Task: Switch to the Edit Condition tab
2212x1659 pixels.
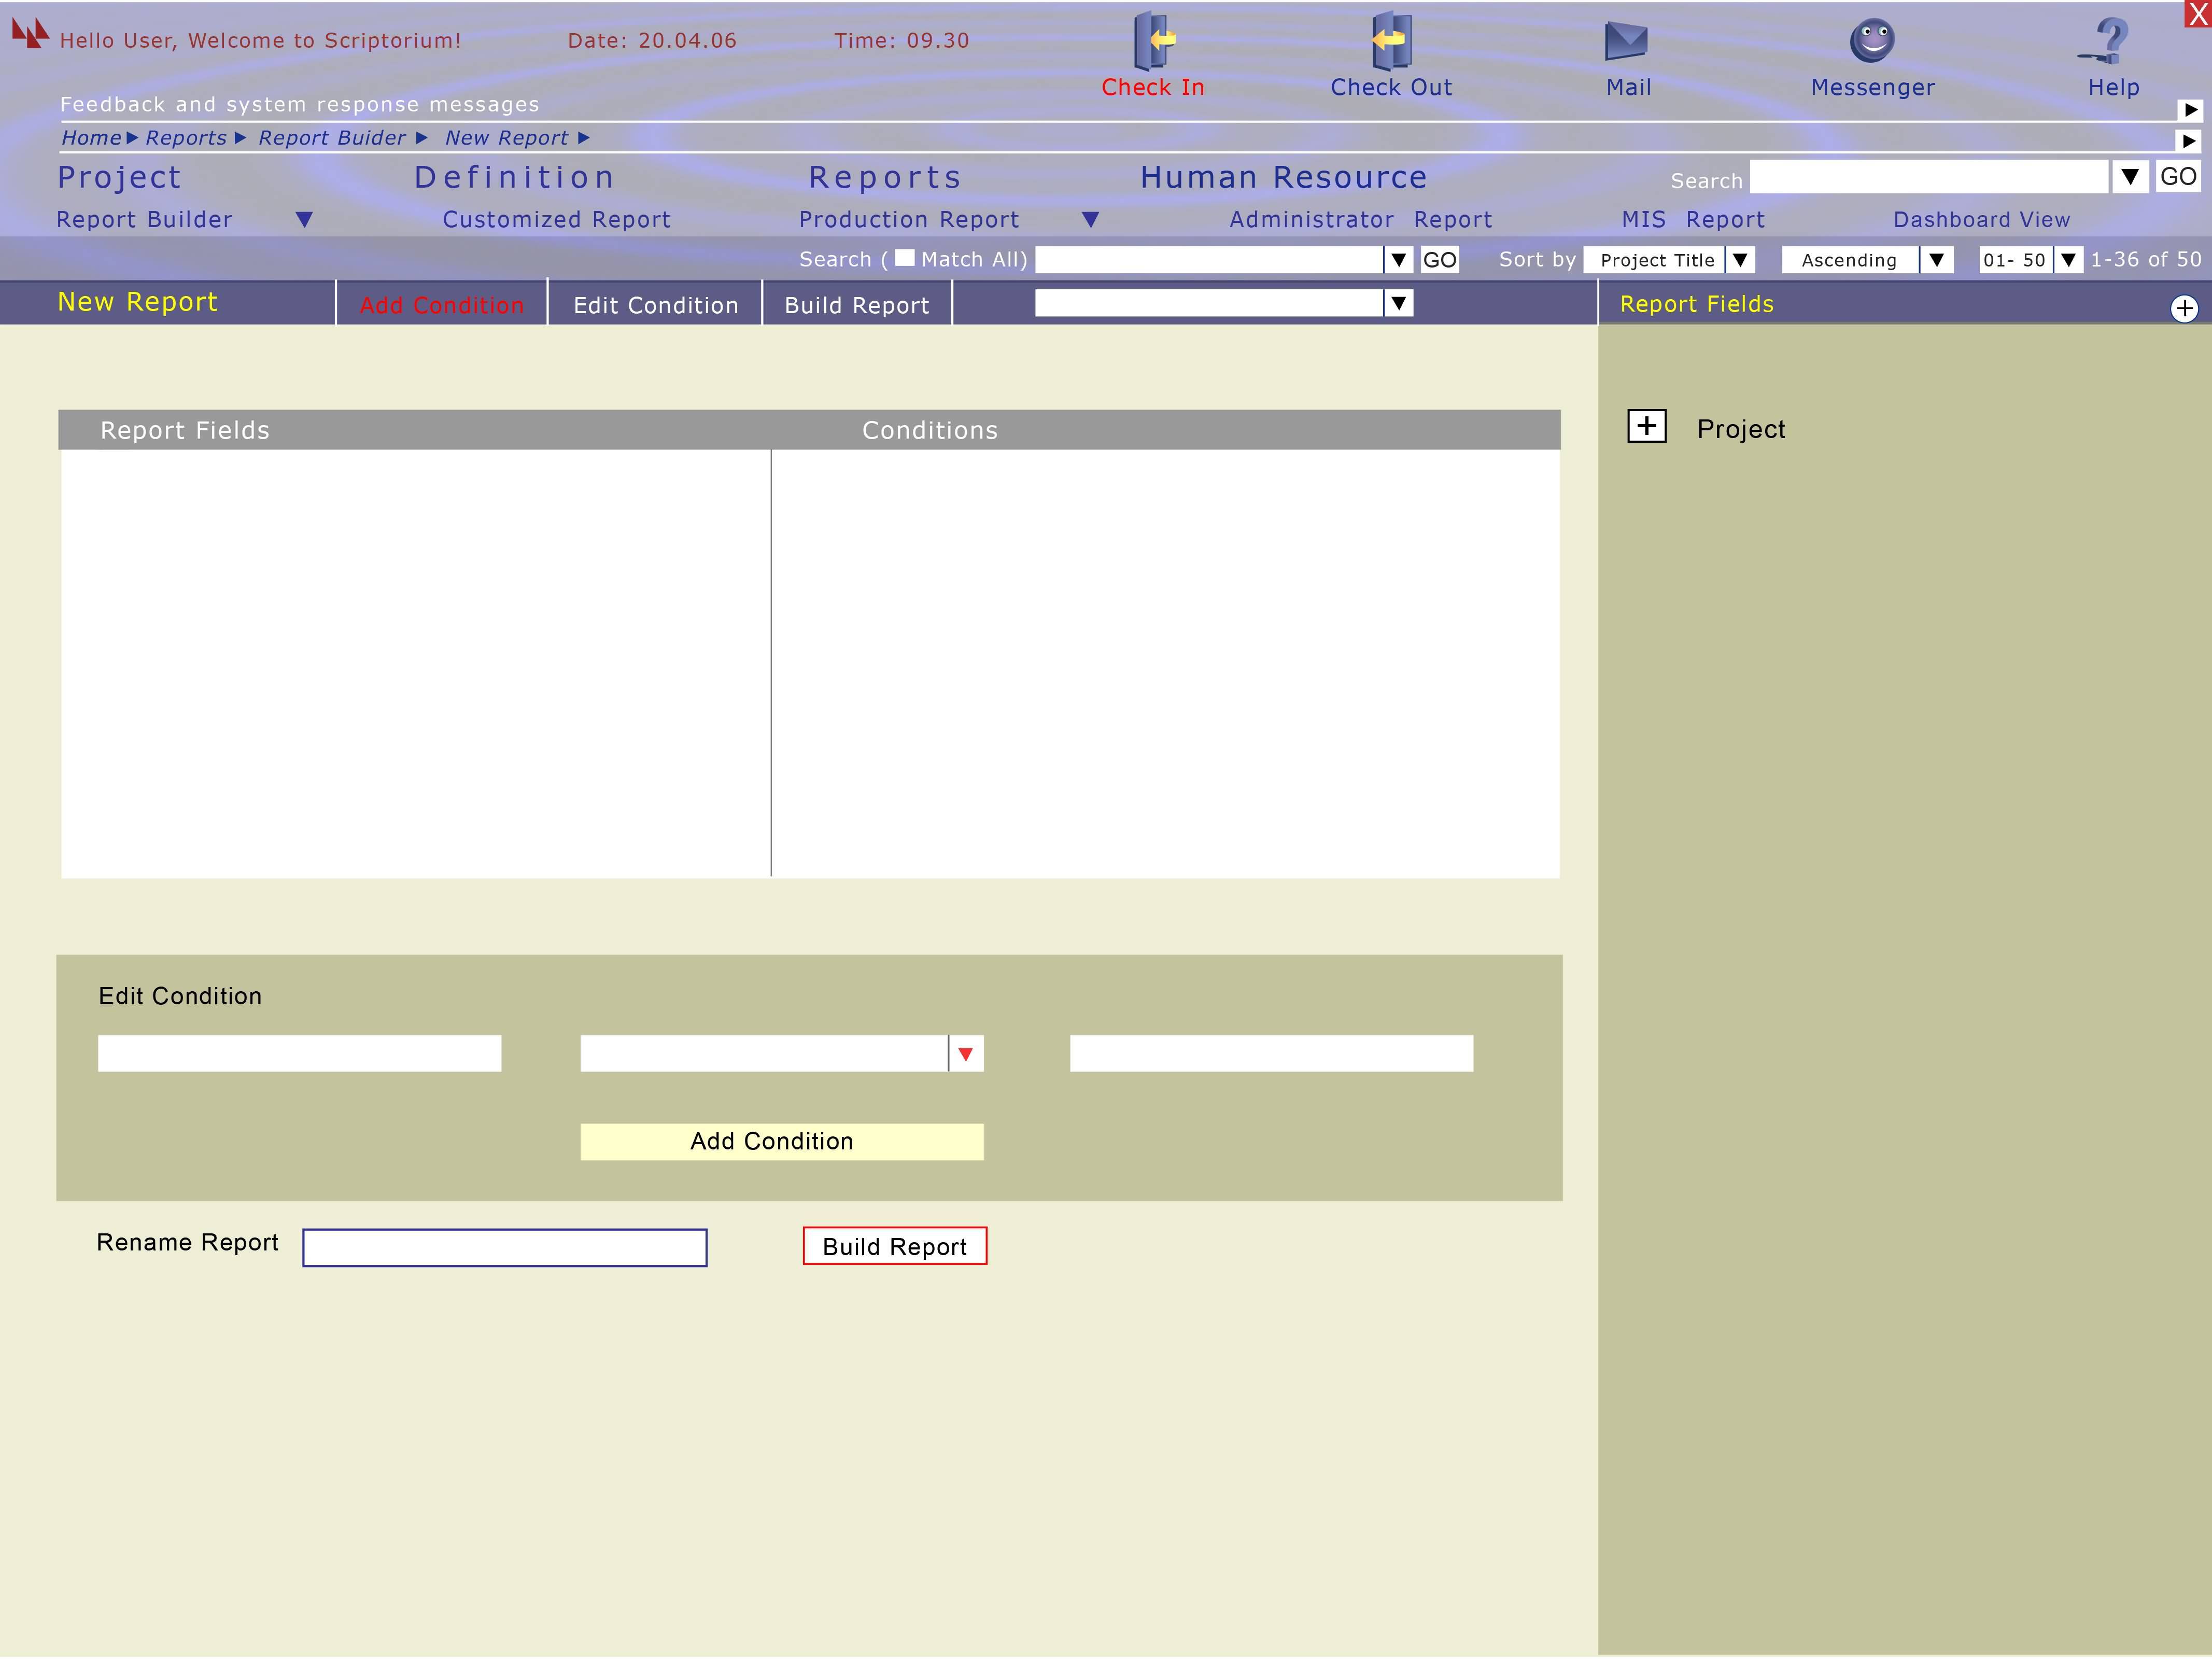Action: (x=655, y=305)
